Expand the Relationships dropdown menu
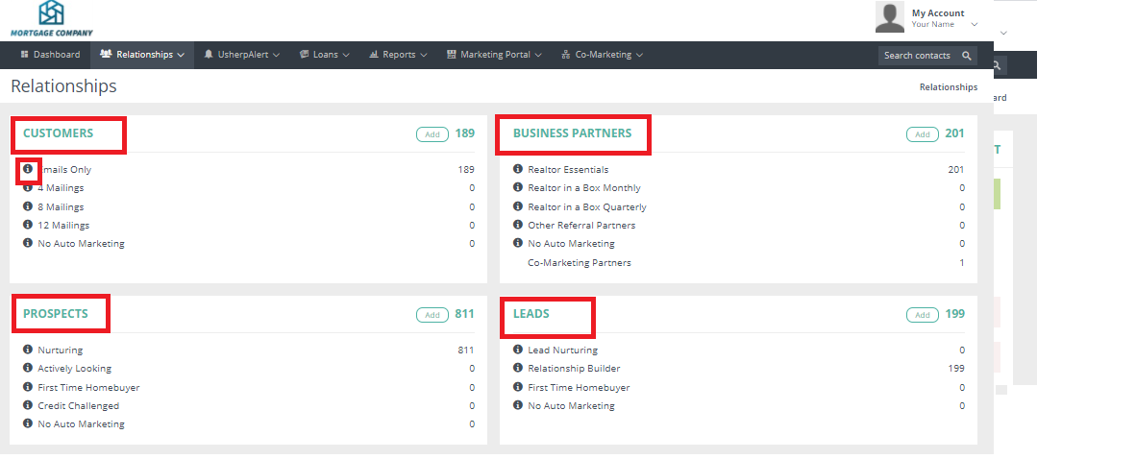The image size is (1136, 459). pyautogui.click(x=142, y=55)
